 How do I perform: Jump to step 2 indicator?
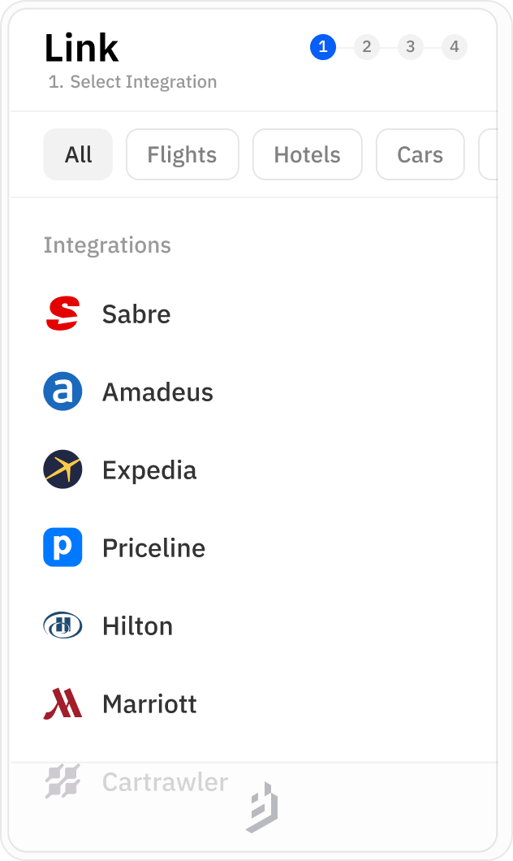click(367, 47)
